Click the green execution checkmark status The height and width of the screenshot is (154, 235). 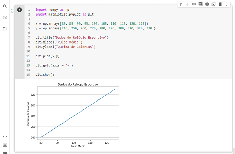click(x=12, y=9)
